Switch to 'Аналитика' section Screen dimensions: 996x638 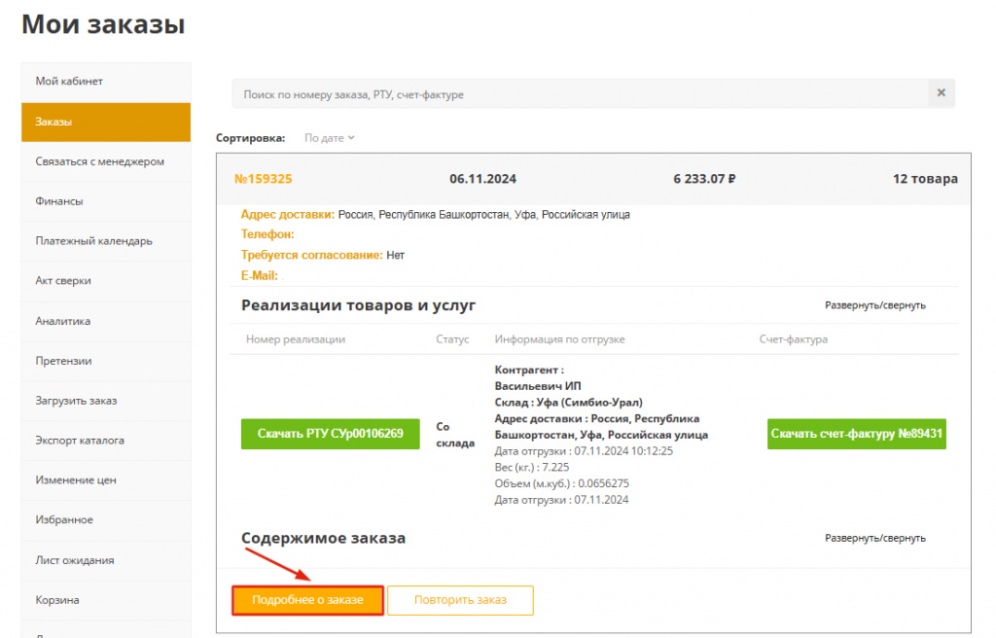coord(63,321)
